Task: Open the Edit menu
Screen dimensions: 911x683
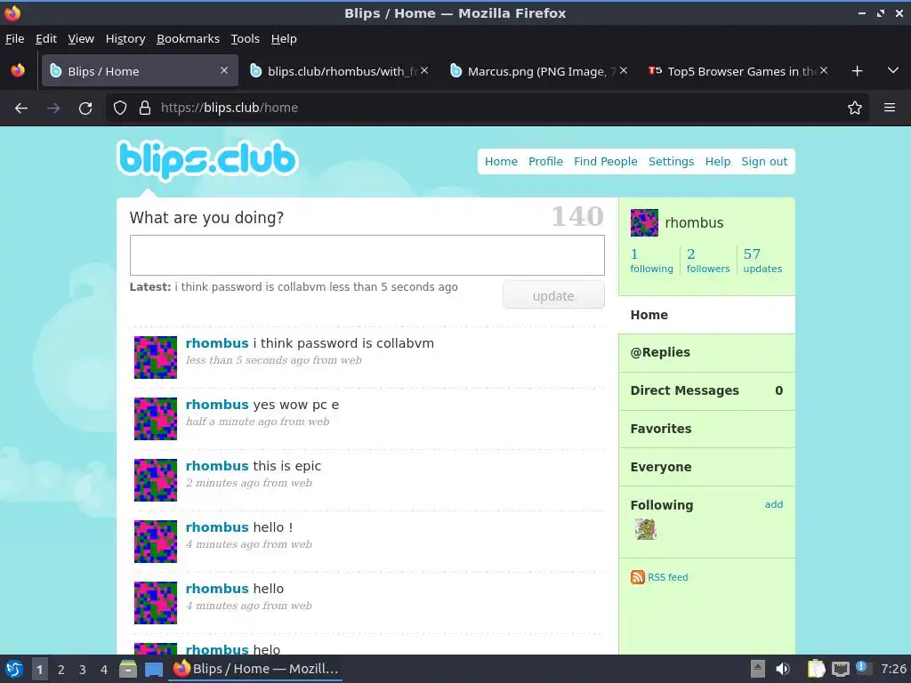Action: 46,39
